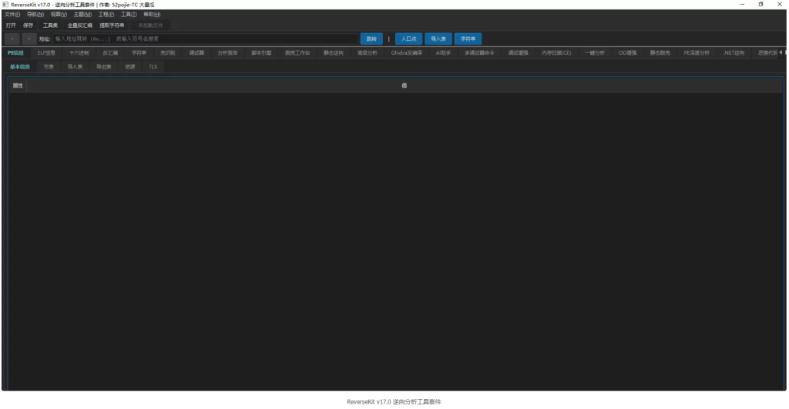789x409 pixels.
Task: Switch to the 调试器 tab
Action: point(196,53)
